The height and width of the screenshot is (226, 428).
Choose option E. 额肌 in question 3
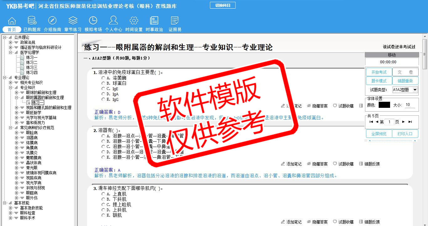tap(103, 215)
